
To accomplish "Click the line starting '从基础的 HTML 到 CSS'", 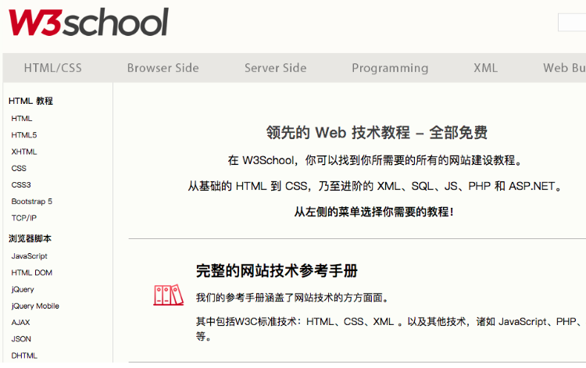I will tap(375, 186).
